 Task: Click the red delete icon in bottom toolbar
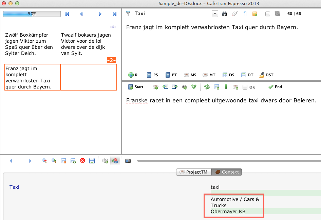(x=82, y=161)
